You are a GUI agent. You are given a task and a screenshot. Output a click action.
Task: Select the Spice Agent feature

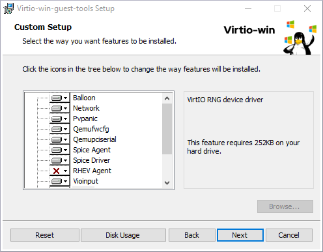[92, 150]
